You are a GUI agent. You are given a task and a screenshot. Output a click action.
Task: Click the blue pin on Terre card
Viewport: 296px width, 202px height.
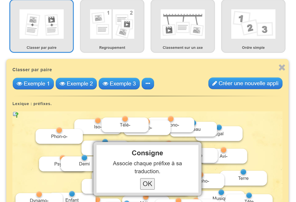pos(243,172)
